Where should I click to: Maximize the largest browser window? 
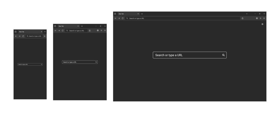[260, 14]
